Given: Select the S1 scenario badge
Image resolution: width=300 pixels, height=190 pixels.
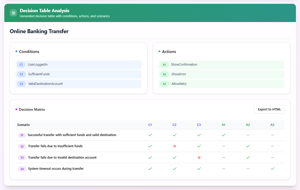Looking at the screenshot, I should [22, 135].
